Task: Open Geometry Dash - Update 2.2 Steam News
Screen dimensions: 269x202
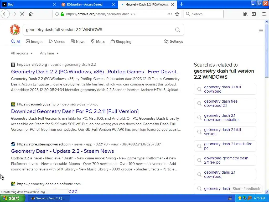Action: click(x=63, y=151)
